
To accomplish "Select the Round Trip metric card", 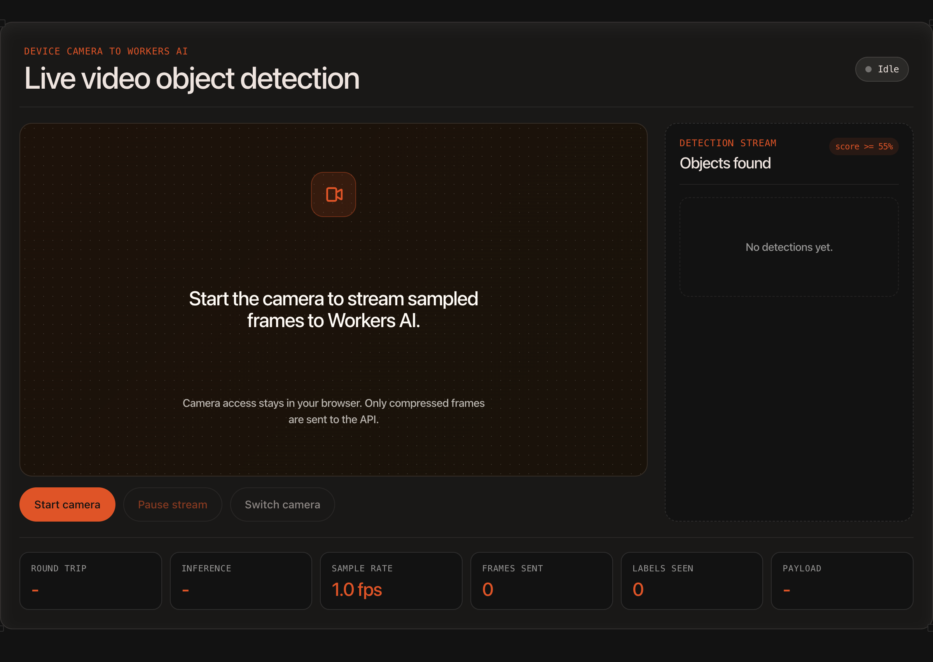I will (91, 581).
